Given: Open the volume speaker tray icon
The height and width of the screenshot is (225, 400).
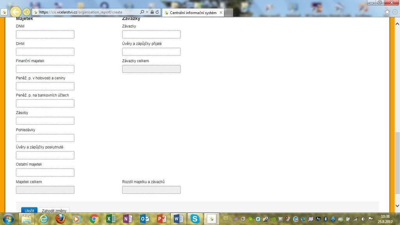Looking at the screenshot, I should coord(363,219).
